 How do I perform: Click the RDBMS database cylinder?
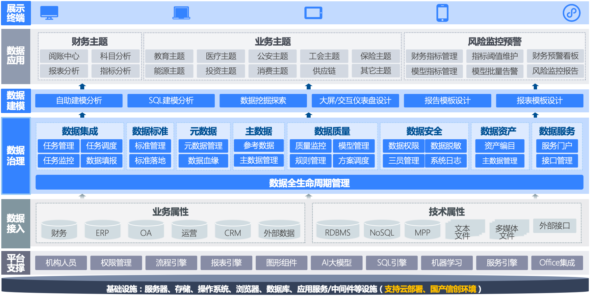point(338,230)
